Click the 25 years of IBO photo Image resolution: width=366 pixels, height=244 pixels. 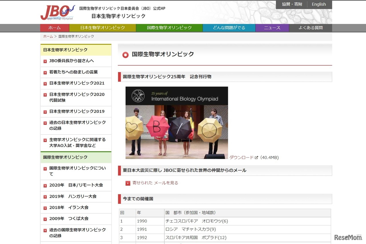click(176, 123)
